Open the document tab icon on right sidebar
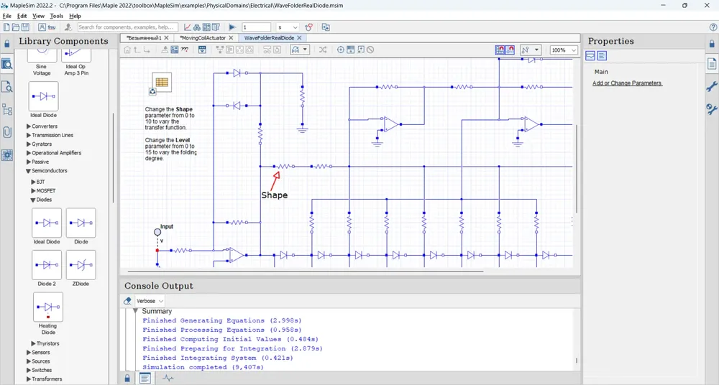Image resolution: width=719 pixels, height=385 pixels. pyautogui.click(x=712, y=64)
